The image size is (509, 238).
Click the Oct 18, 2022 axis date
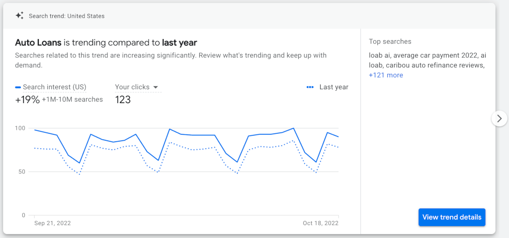pos(321,223)
